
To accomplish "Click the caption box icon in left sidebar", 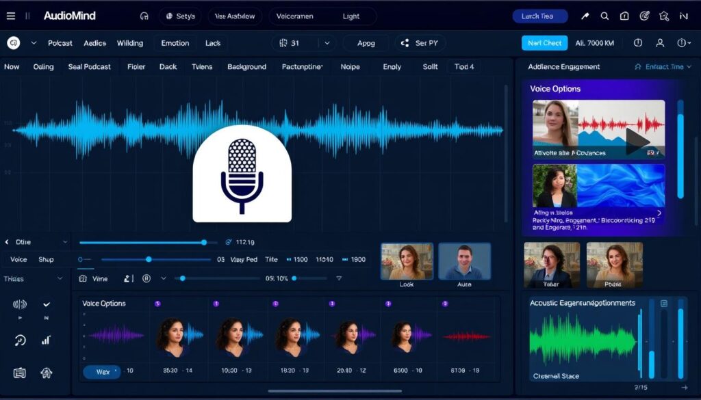I will click(x=20, y=373).
